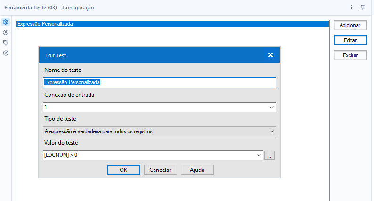Click Cancelar in Edit Test dialog
Viewport: 374px width, 201px height.
(x=160, y=170)
